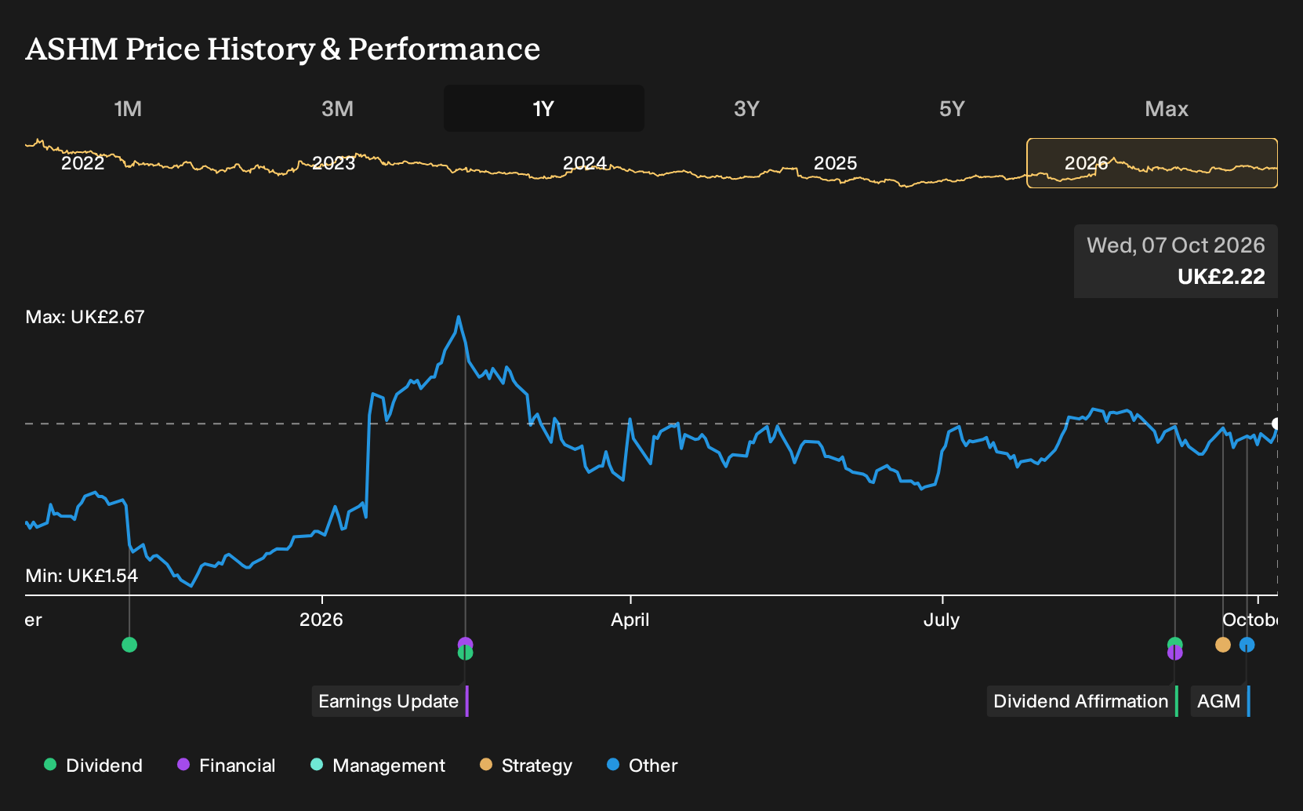Image resolution: width=1303 pixels, height=811 pixels.
Task: Show the Max time range
Action: [x=1167, y=108]
